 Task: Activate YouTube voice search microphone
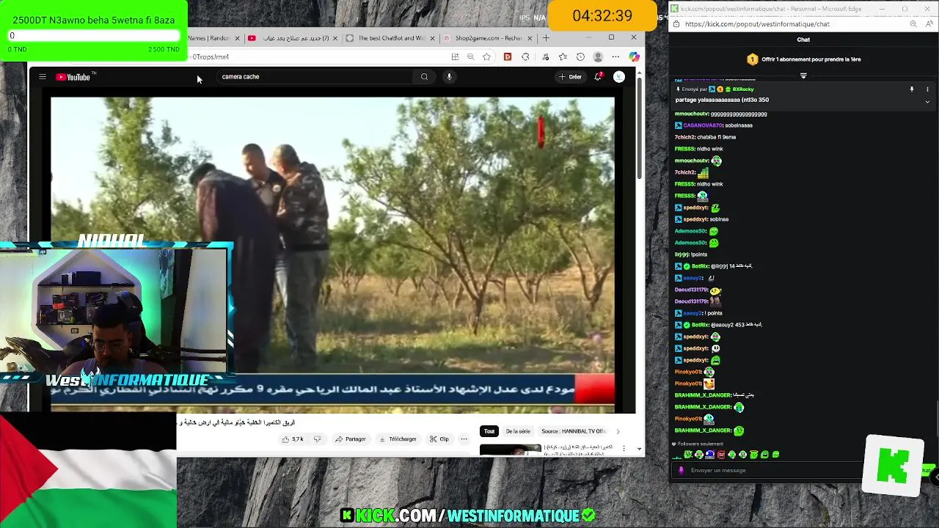(449, 77)
